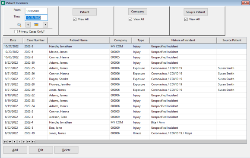Screen dimensions: 250x158
Task: Click Coronavirus / COVID 19 / Respi cell
Action: [171, 133]
